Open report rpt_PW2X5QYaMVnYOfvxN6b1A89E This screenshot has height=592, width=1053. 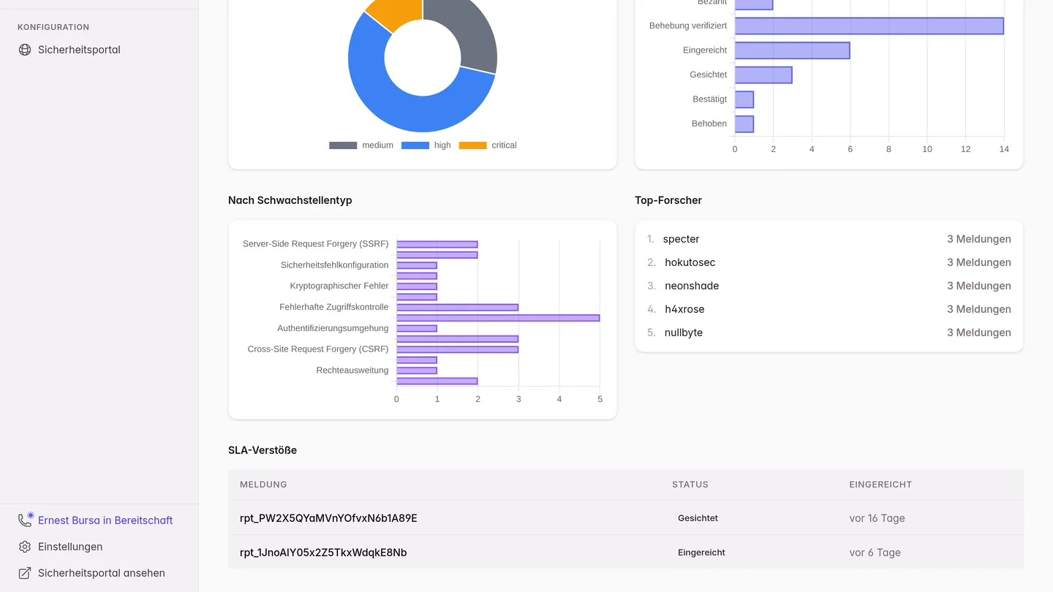[328, 518]
